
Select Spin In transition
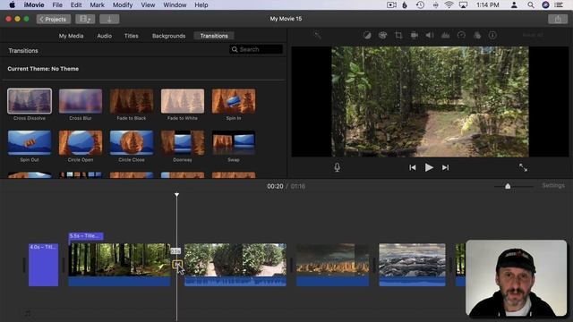click(234, 101)
